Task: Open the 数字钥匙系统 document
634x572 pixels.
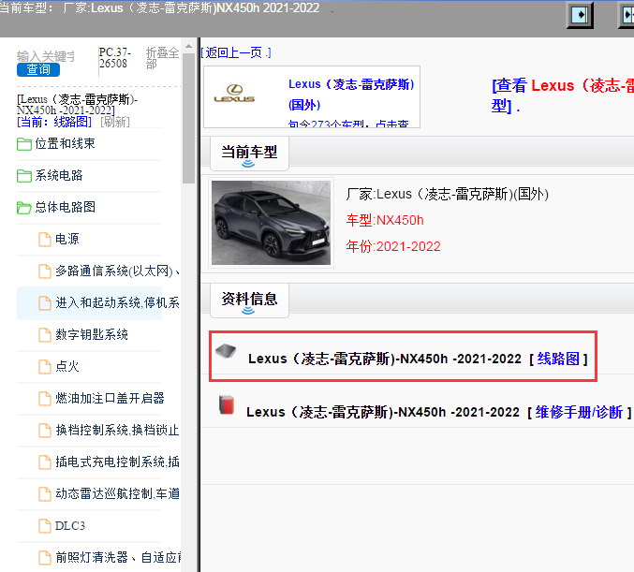Action: (92, 334)
